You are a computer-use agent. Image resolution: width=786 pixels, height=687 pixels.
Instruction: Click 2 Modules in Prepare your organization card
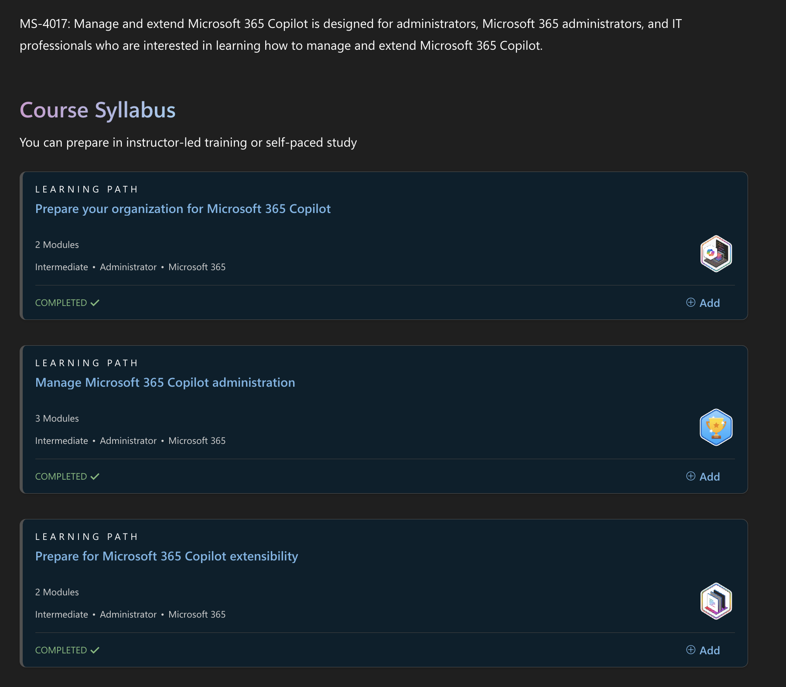[x=57, y=245]
